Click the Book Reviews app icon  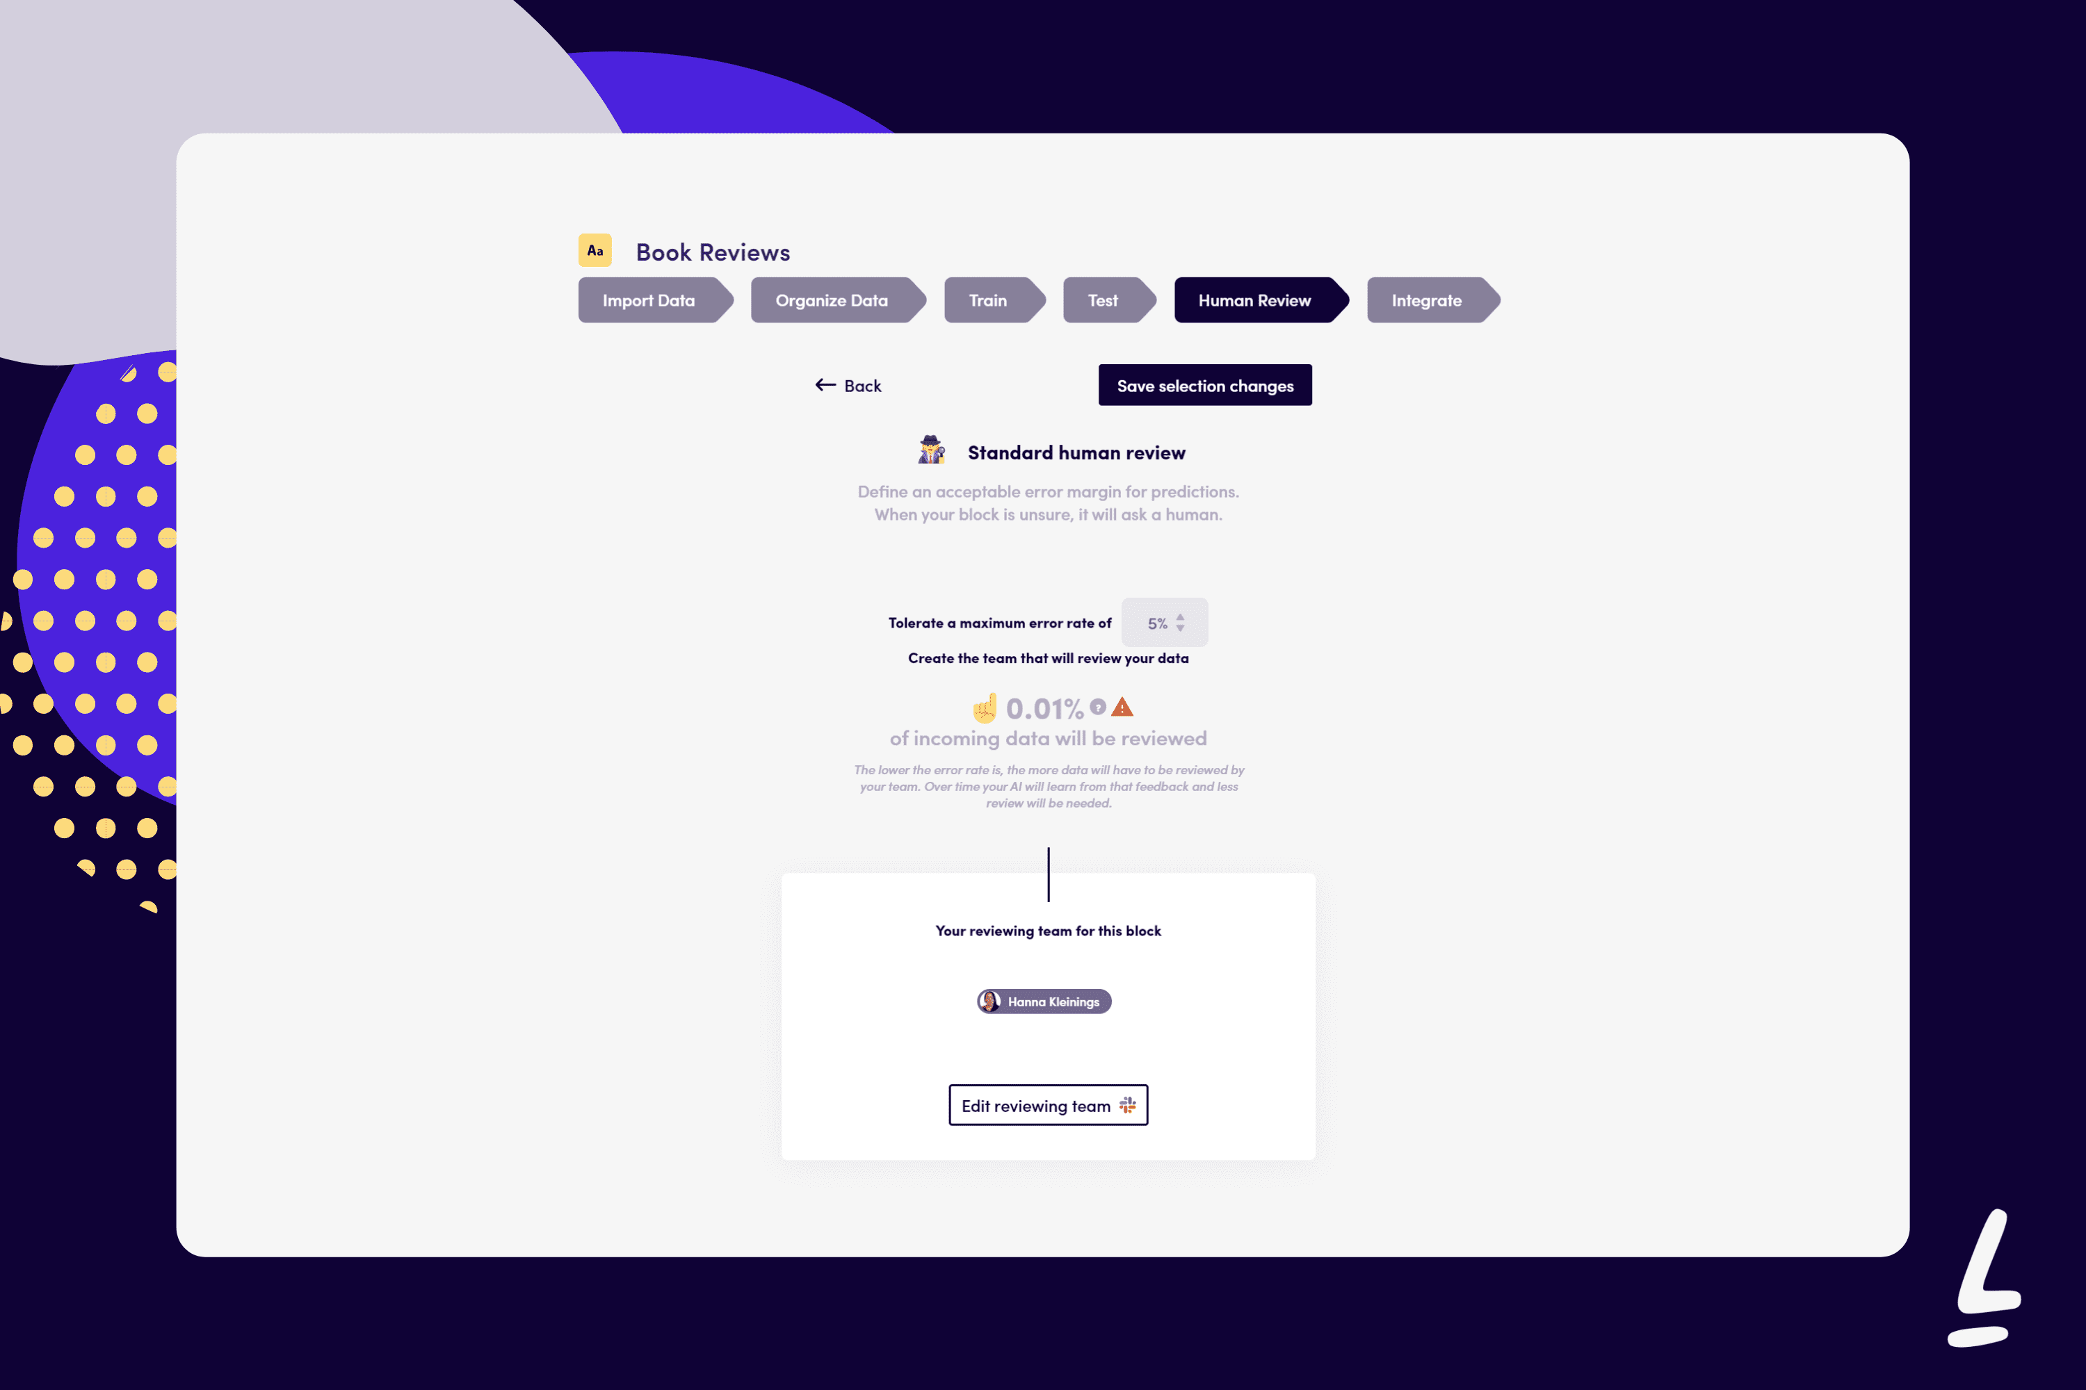coord(597,248)
